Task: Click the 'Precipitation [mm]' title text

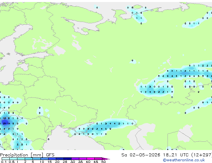Action: click(21, 155)
